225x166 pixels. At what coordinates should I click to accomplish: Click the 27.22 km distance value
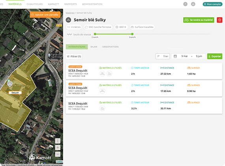[x=166, y=74]
